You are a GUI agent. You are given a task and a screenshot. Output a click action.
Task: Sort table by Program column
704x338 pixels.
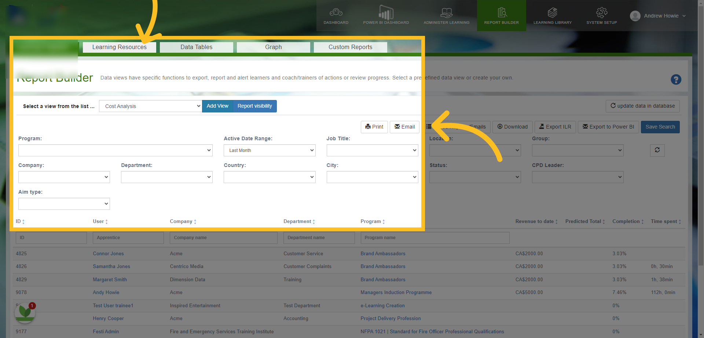(384, 222)
